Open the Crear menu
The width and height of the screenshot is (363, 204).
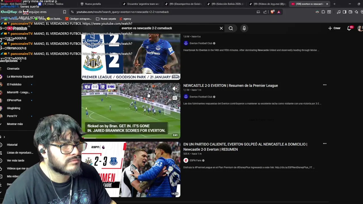click(x=334, y=28)
